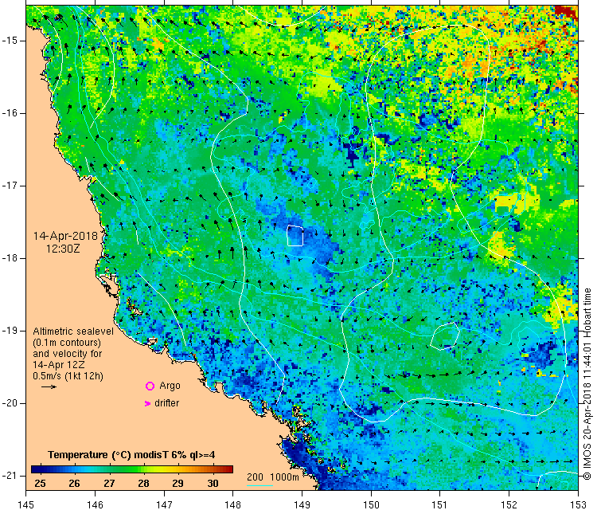Click the longitude axis label 147
Screen dimensions: 597x510
tap(164, 504)
